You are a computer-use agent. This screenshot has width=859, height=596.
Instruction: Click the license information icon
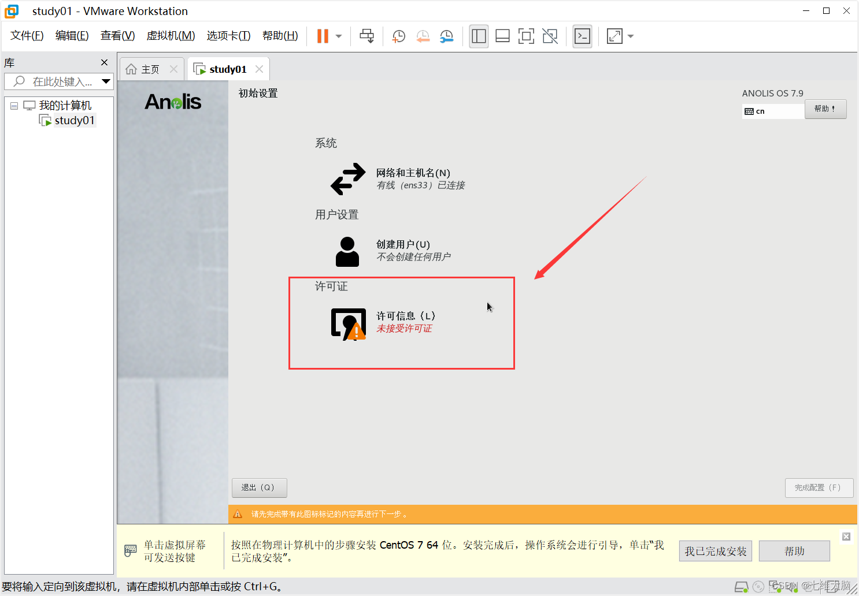[x=349, y=324]
